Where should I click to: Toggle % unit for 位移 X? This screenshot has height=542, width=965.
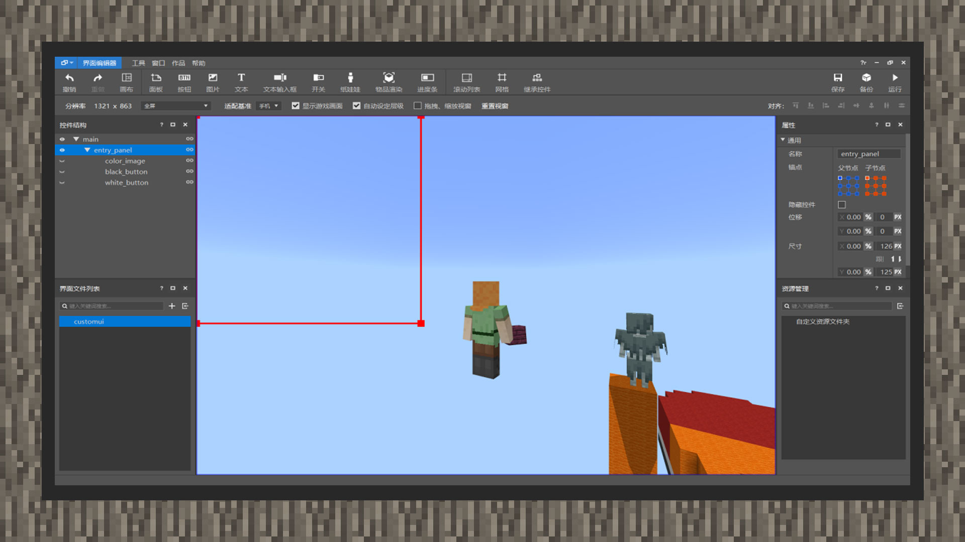point(868,217)
